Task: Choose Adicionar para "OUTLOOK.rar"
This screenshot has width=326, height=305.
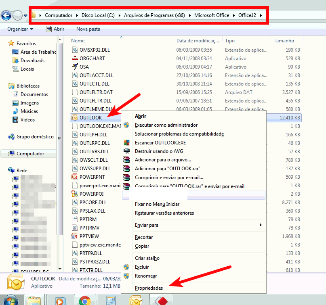Action: coord(167,168)
